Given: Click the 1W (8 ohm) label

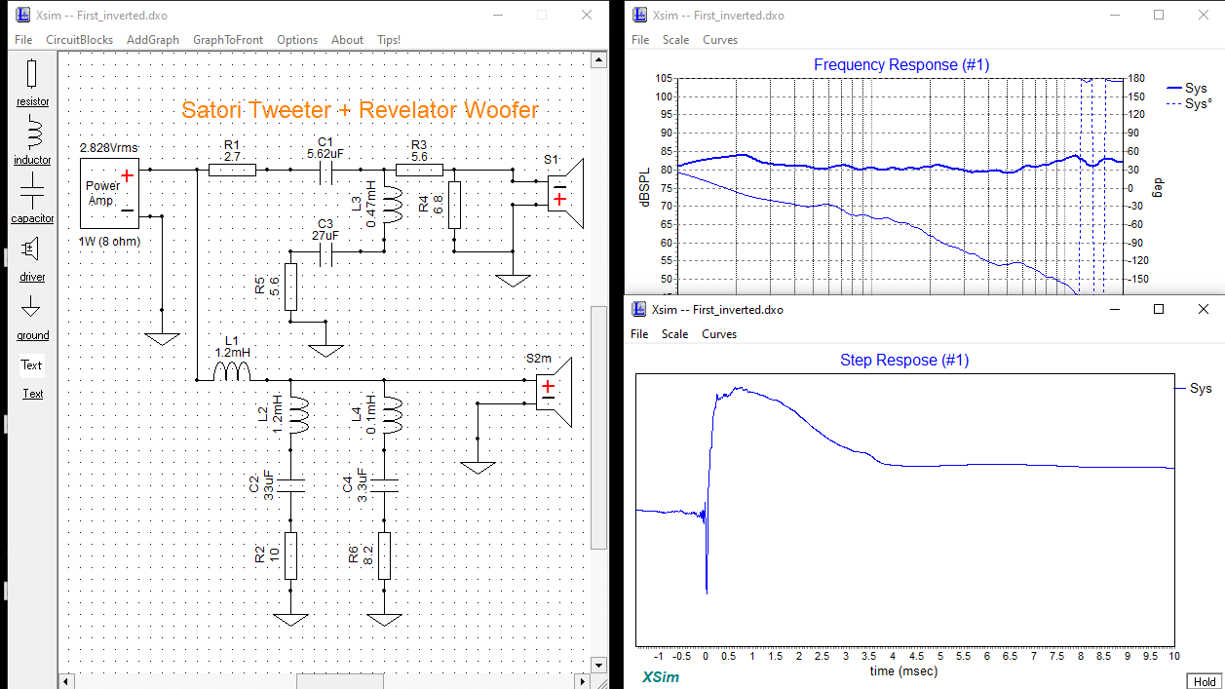Looking at the screenshot, I should [x=108, y=240].
